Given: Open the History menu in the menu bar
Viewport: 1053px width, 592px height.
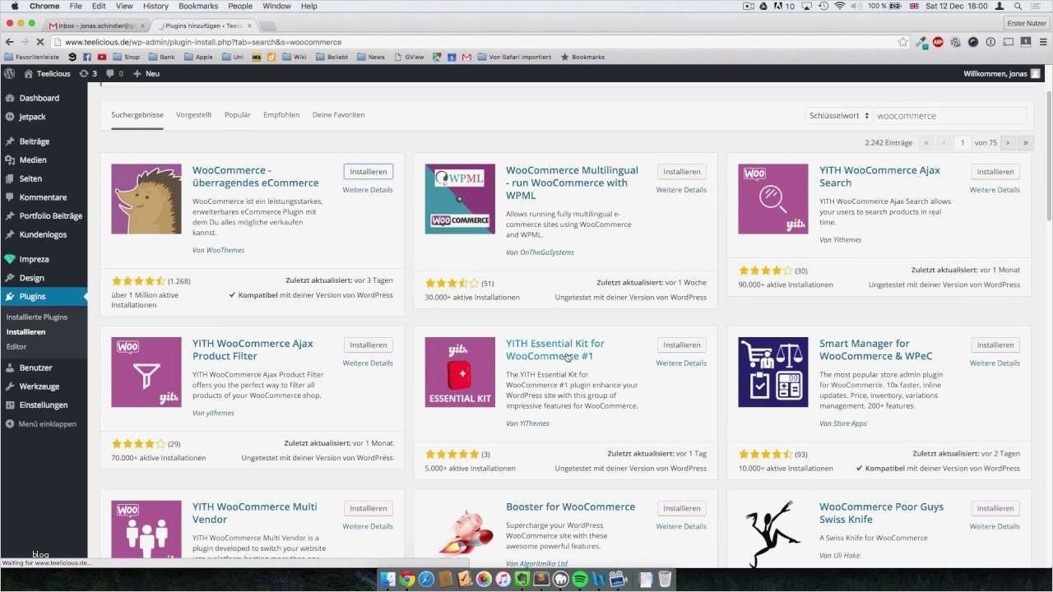Looking at the screenshot, I should point(155,6).
